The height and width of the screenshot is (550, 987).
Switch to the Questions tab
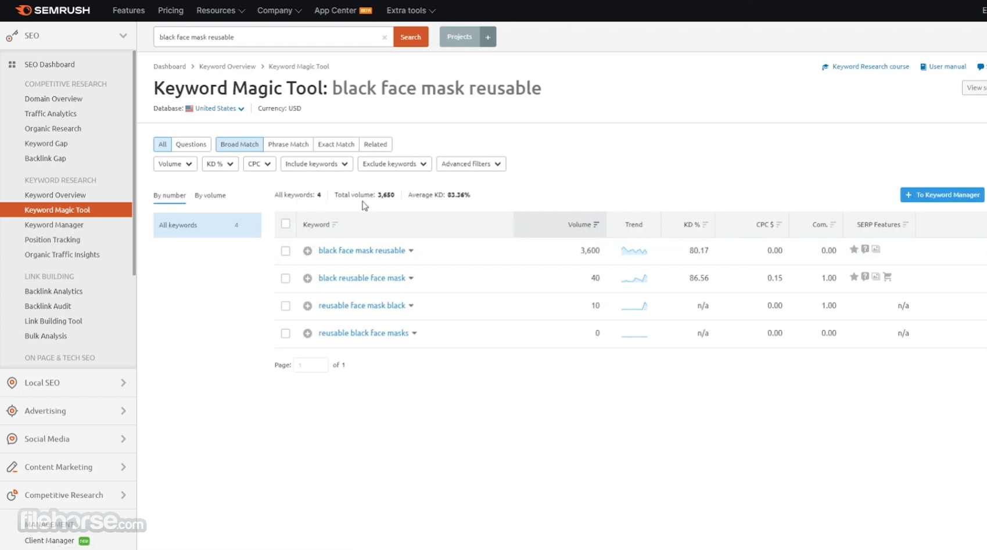191,145
